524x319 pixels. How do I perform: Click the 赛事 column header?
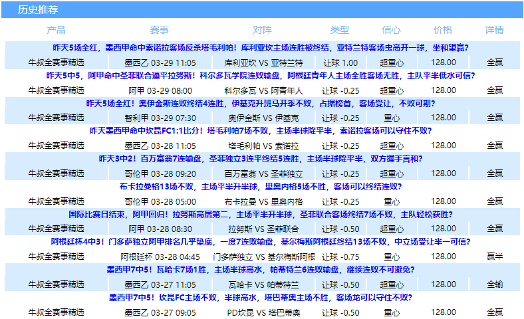(x=160, y=30)
